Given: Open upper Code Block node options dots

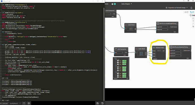Looking at the screenshot, I should click(x=136, y=32).
